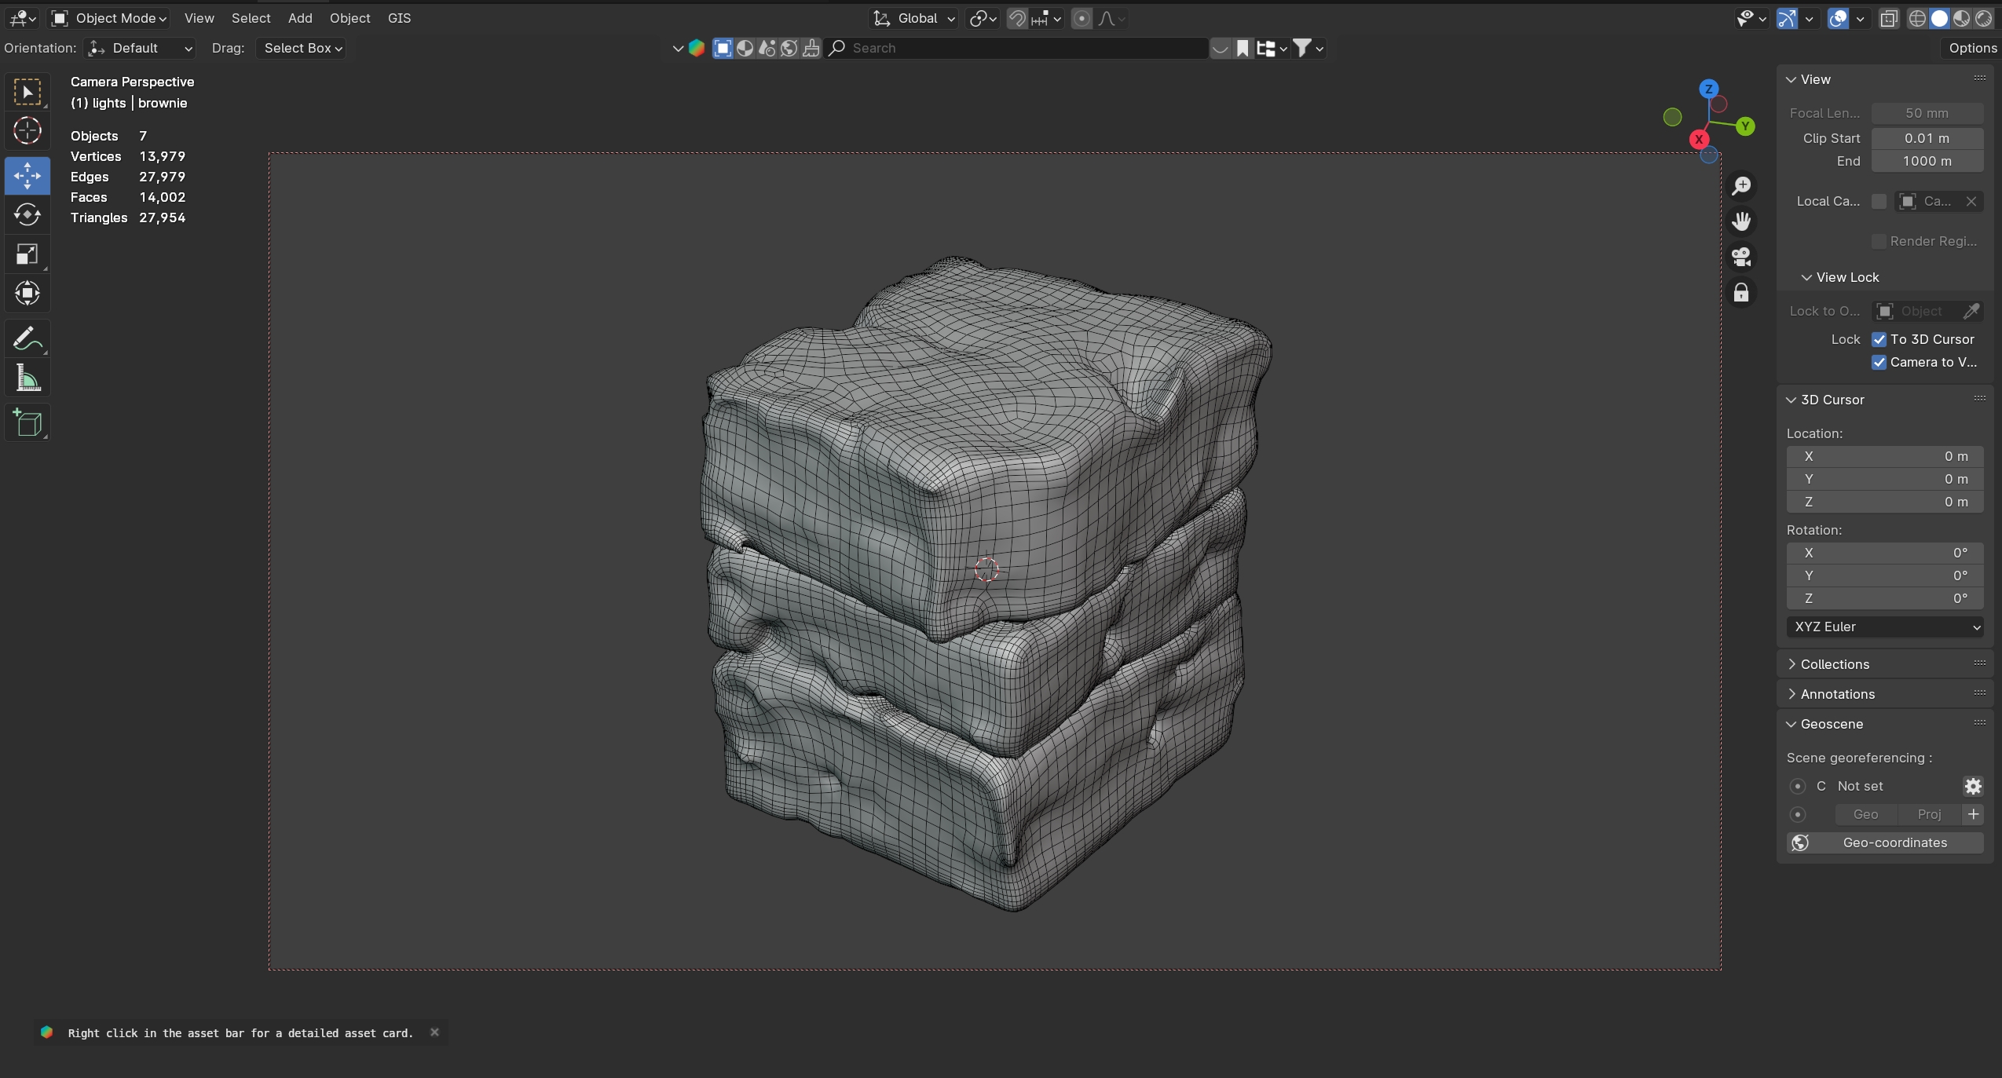Choose the Add Cube tool
The width and height of the screenshot is (2002, 1078).
point(27,423)
